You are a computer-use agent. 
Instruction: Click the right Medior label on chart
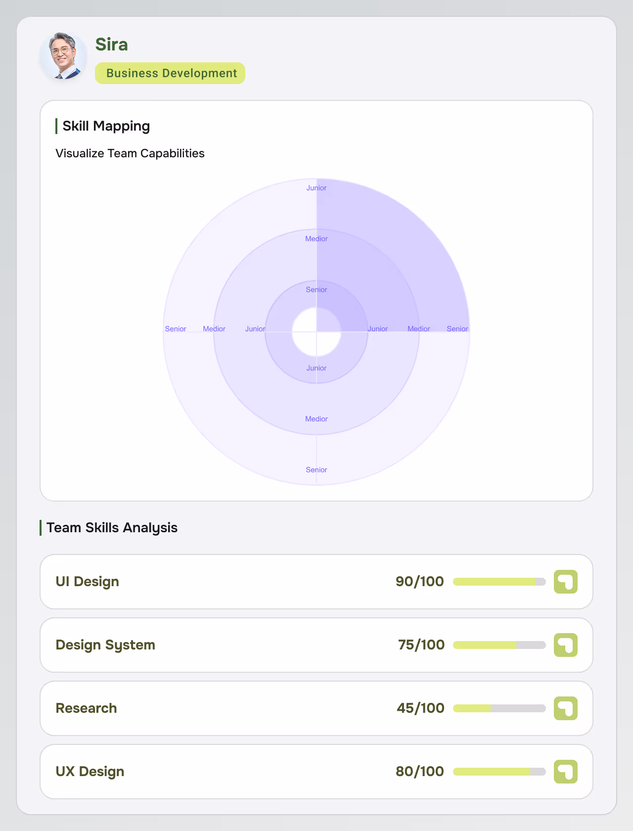click(419, 329)
